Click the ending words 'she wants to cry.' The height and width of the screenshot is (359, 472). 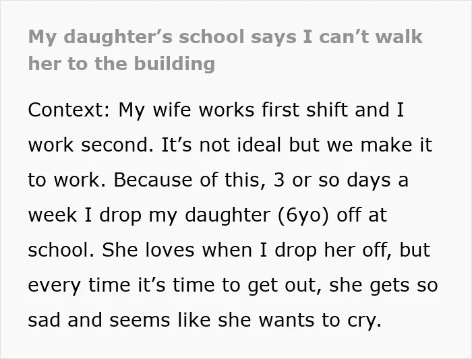pyautogui.click(x=300, y=320)
